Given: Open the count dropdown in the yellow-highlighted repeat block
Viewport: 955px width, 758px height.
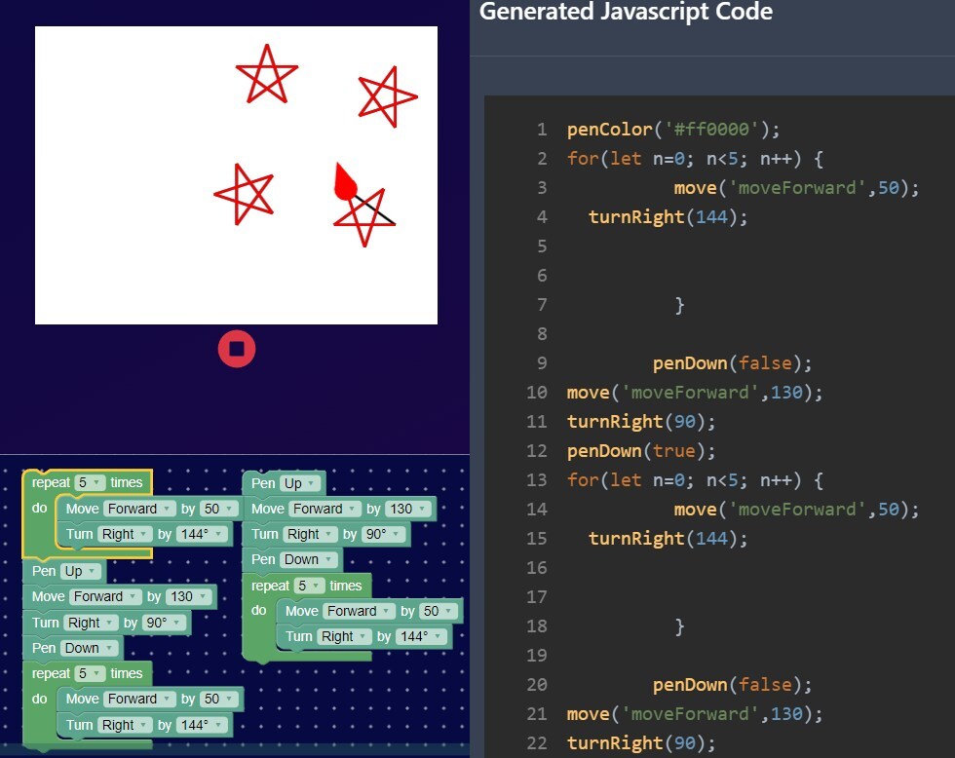Looking at the screenshot, I should click(90, 482).
